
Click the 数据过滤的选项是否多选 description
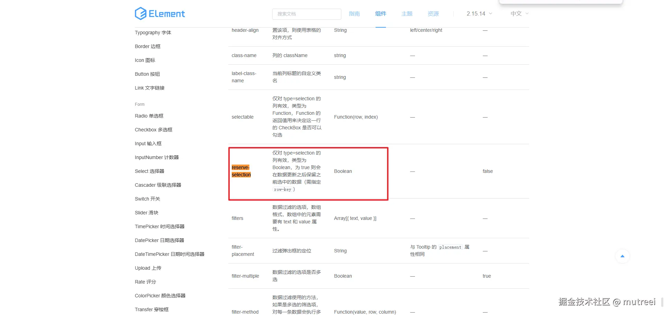tap(297, 276)
